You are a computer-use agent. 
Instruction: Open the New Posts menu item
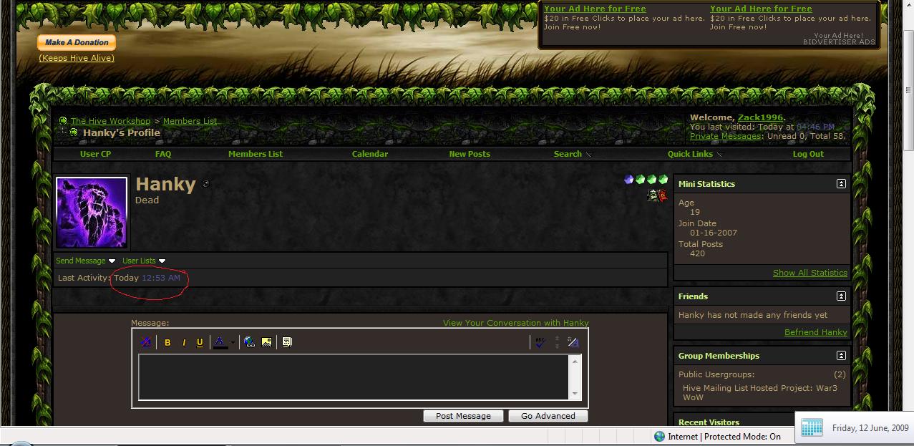pos(470,154)
